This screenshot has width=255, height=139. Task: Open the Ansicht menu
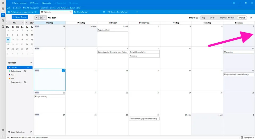tap(26, 8)
